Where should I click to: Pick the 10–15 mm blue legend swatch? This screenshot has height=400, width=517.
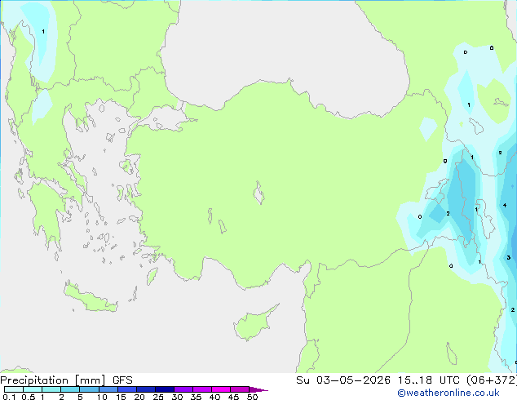tap(108, 389)
